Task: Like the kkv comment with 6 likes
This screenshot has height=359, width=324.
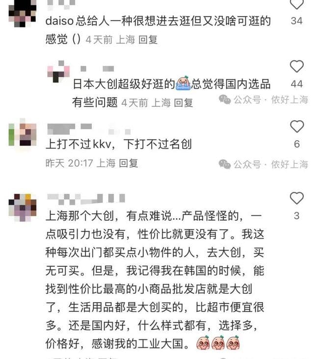Action: pos(297,126)
